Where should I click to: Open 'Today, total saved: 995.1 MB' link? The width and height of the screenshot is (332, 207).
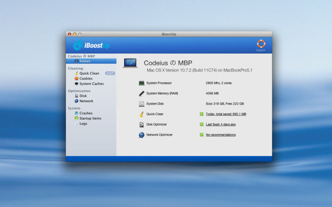[x=226, y=114]
